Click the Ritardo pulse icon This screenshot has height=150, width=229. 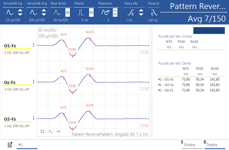tap(81, 12)
